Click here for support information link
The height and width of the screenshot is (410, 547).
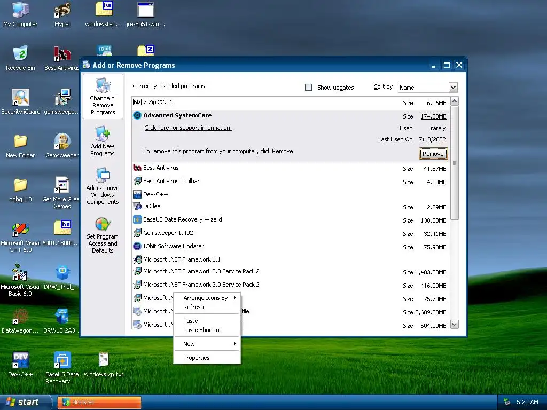tap(188, 128)
